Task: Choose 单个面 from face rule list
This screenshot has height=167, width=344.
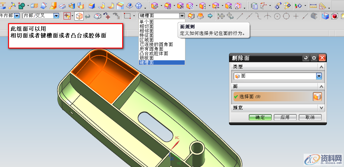Action: tap(162, 22)
